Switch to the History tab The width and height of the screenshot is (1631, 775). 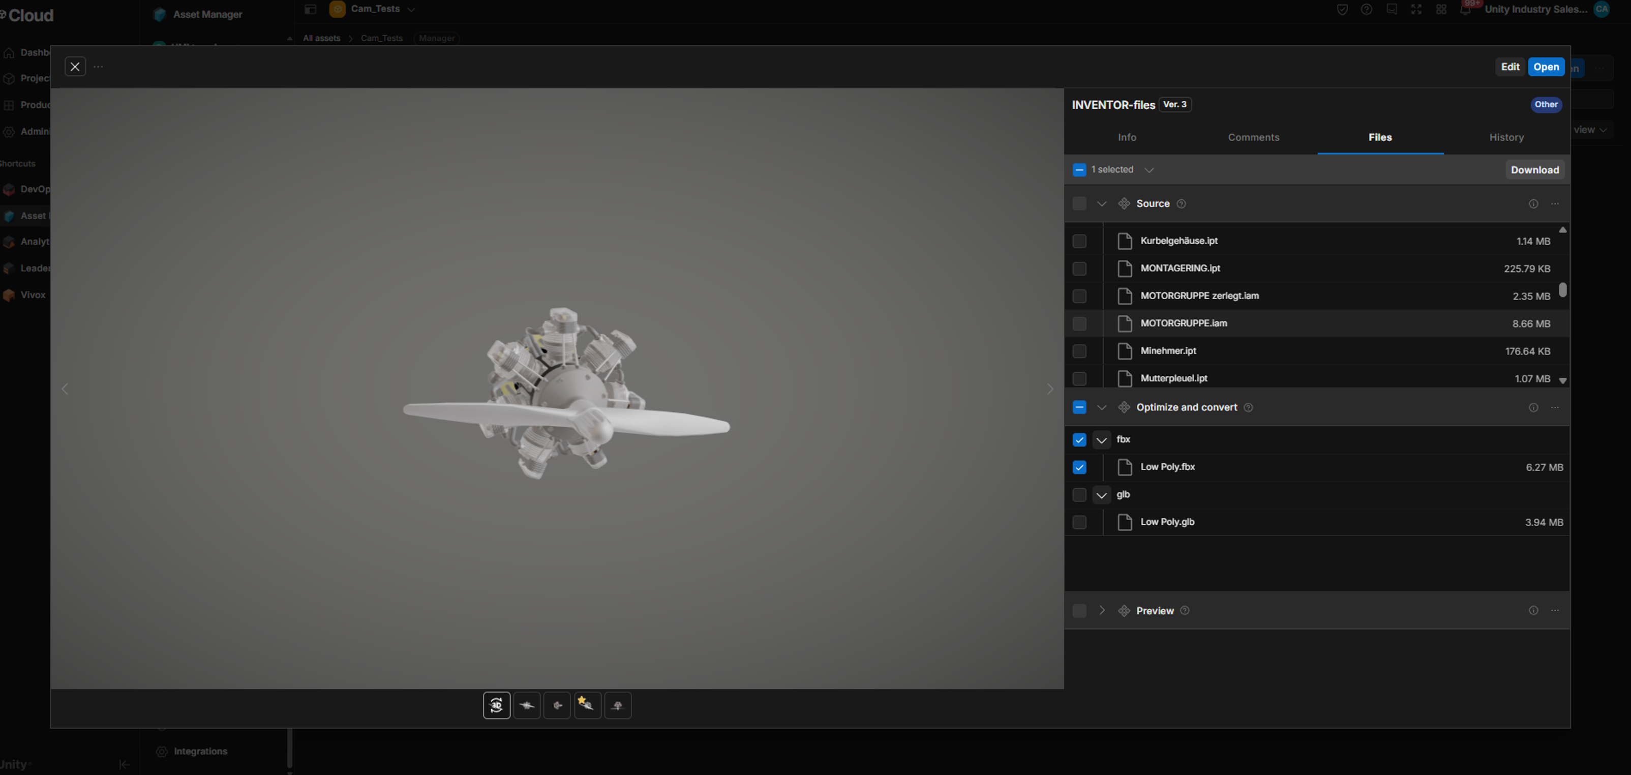pos(1506,137)
